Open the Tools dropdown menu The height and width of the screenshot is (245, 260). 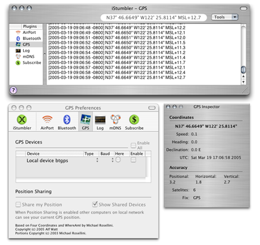point(225,17)
